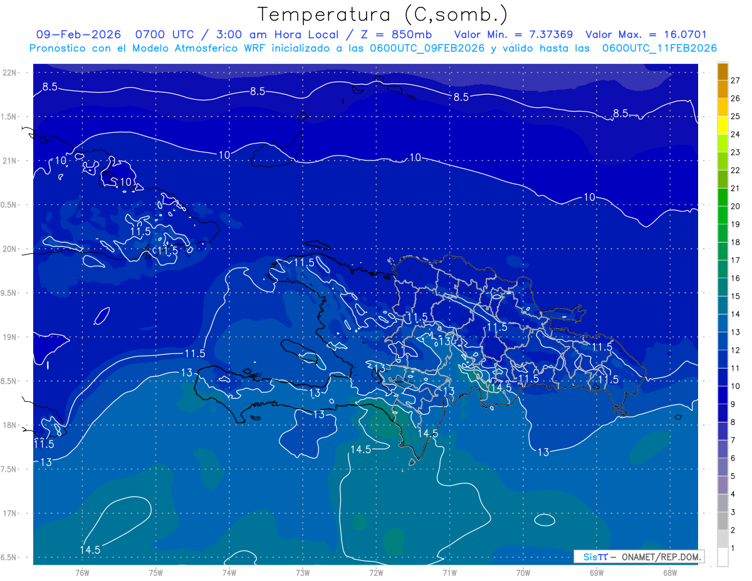Click the '18N' latitude axis label

click(9, 425)
